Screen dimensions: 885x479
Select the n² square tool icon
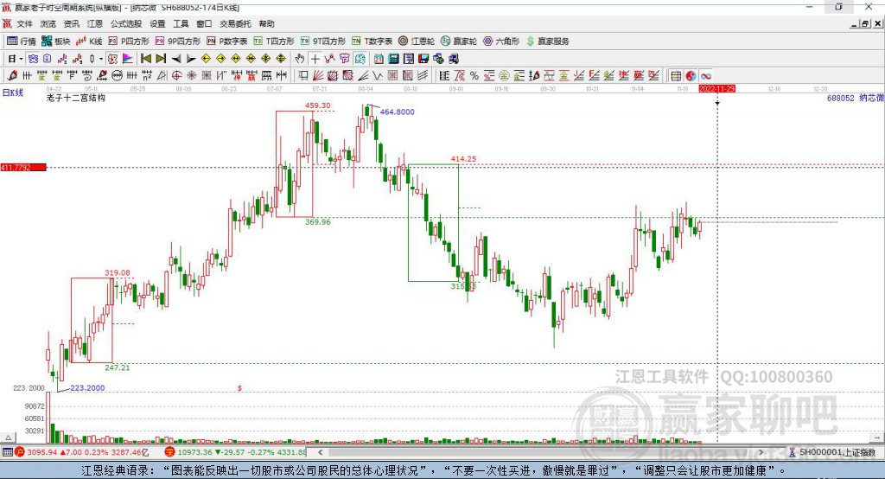pos(147,76)
